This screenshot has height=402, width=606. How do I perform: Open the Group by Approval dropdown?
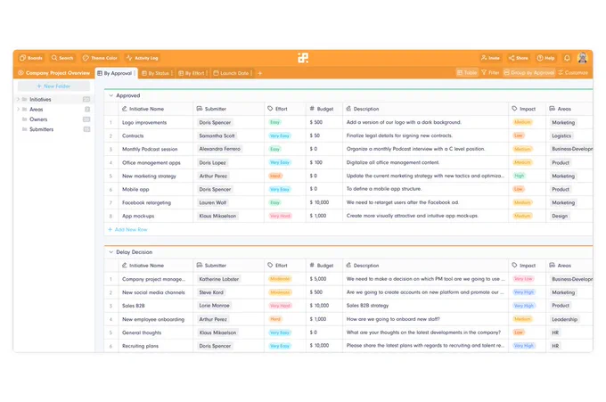(529, 73)
